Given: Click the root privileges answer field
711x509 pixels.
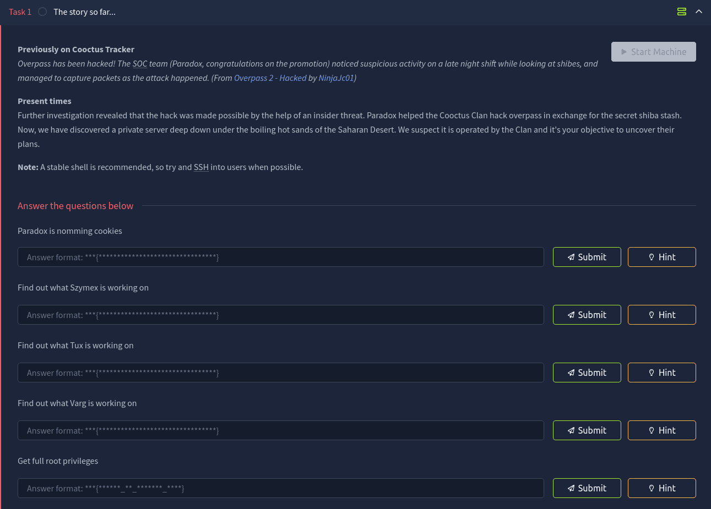Looking at the screenshot, I should tap(281, 488).
